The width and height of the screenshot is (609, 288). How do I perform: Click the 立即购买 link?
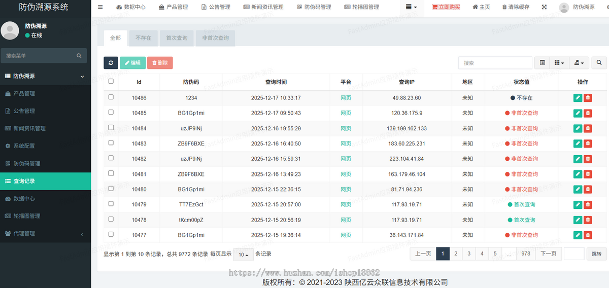coord(446,7)
